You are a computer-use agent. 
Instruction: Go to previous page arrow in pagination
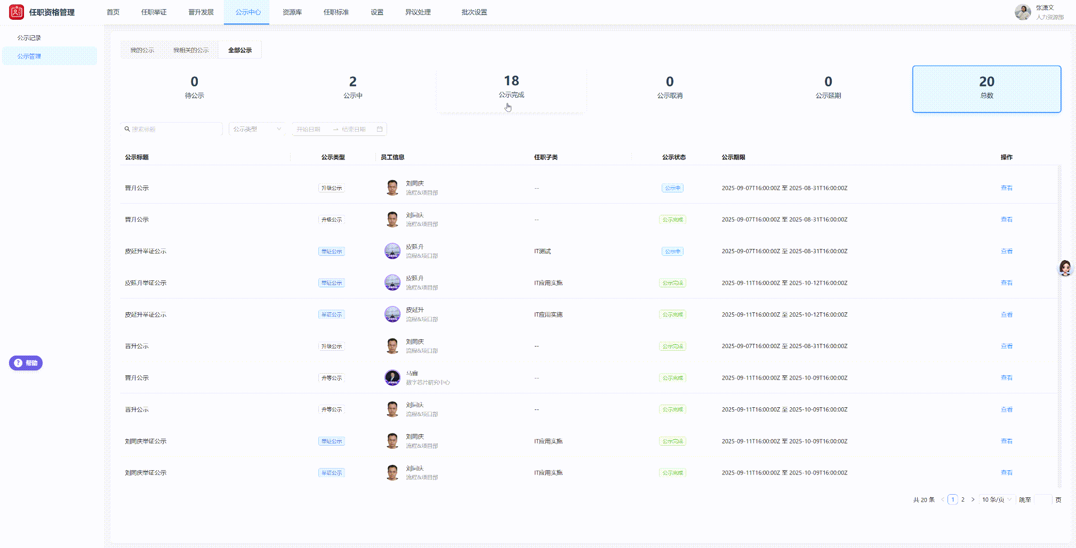(943, 499)
